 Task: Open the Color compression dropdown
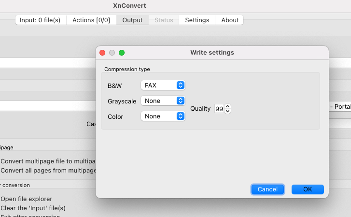163,116
